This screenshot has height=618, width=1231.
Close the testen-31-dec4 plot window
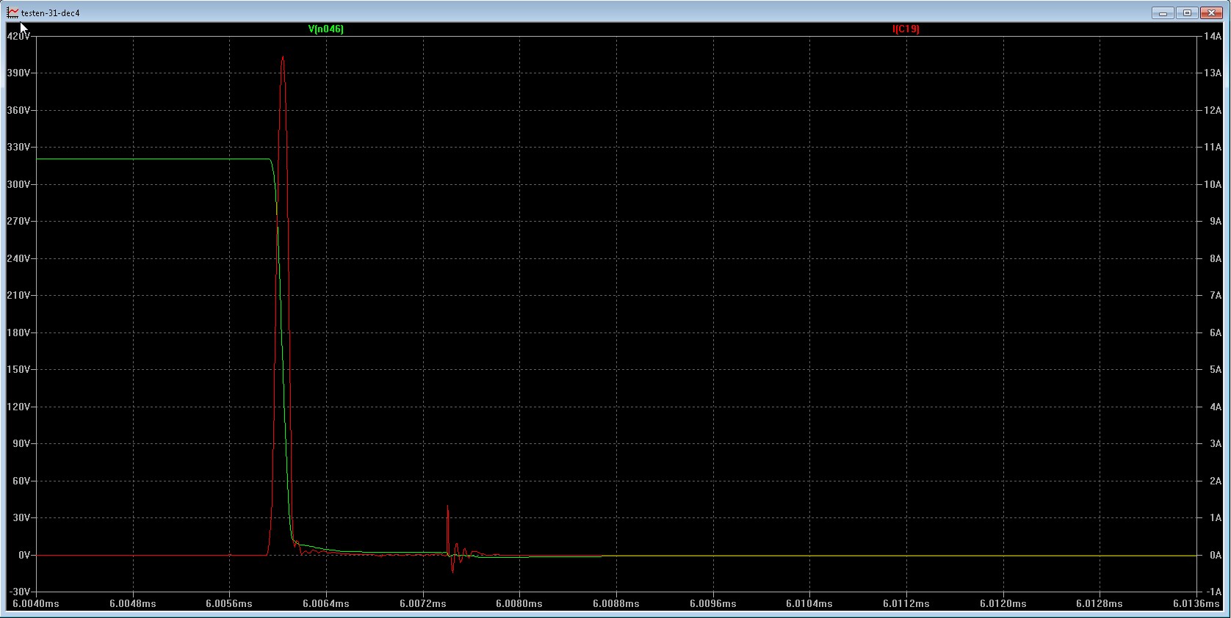pyautogui.click(x=1210, y=13)
